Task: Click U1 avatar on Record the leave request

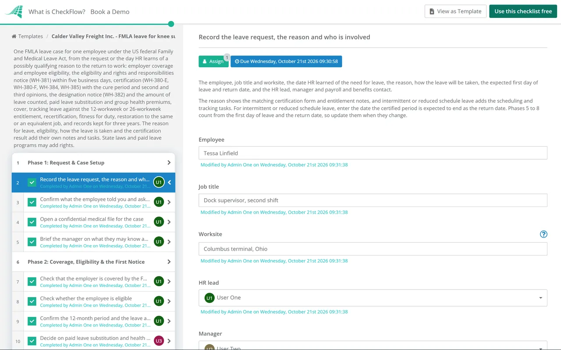Action: point(159,182)
